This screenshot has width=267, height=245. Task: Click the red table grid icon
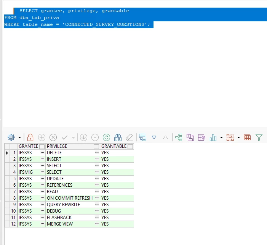coord(247,137)
